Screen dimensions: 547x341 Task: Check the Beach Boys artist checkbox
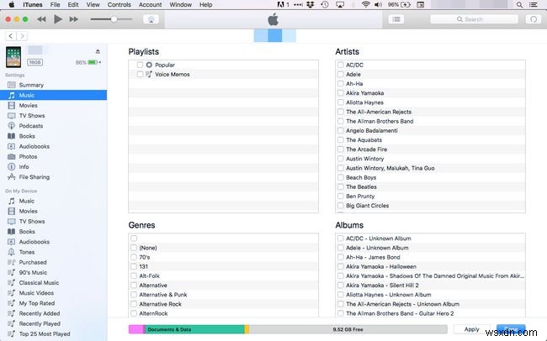coord(340,178)
